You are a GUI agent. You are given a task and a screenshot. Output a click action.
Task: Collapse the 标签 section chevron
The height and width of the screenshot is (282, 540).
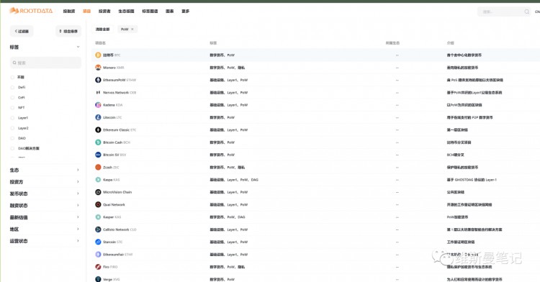(78, 47)
